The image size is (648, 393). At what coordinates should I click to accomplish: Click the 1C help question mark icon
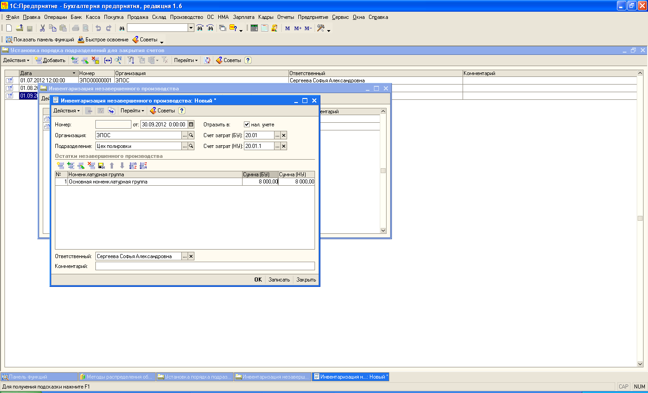point(233,28)
